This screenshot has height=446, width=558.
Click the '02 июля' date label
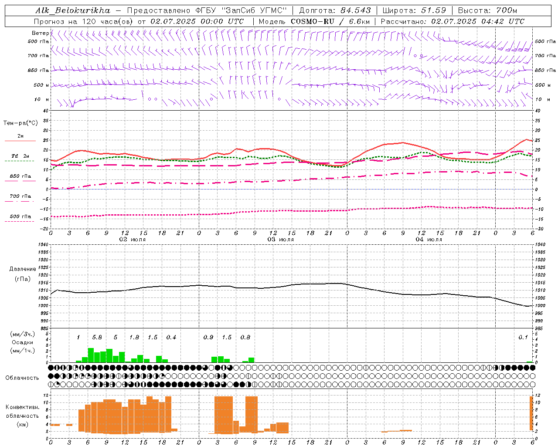133,240
